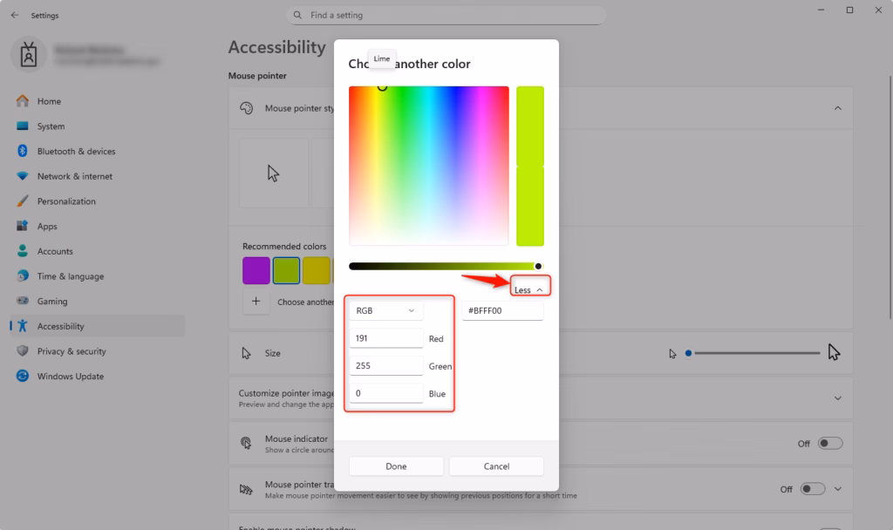Expand the Customize pointer image section
Viewport: 893px width, 530px height.
point(837,398)
